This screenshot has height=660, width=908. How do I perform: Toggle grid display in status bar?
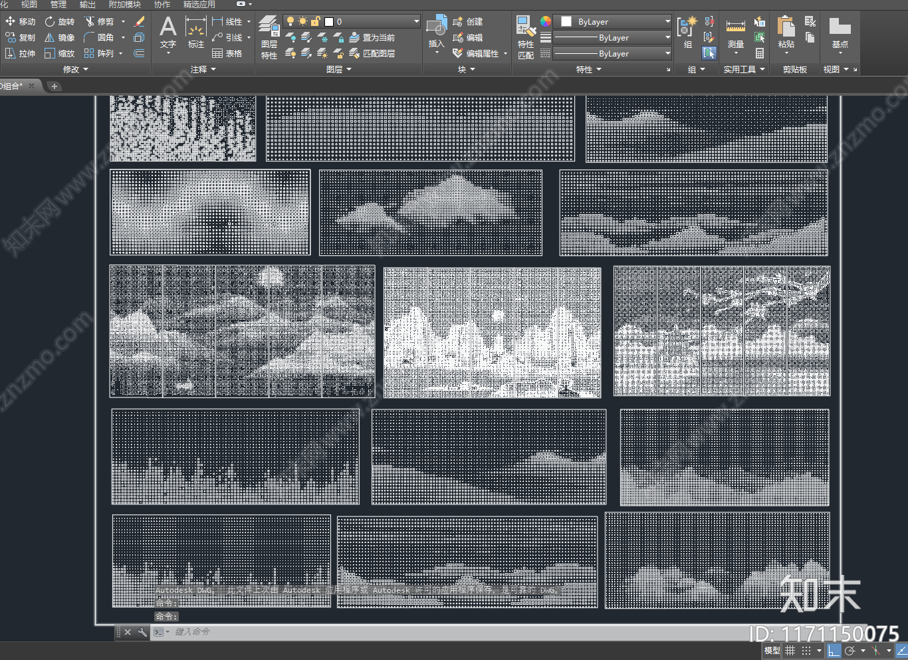pyautogui.click(x=790, y=651)
